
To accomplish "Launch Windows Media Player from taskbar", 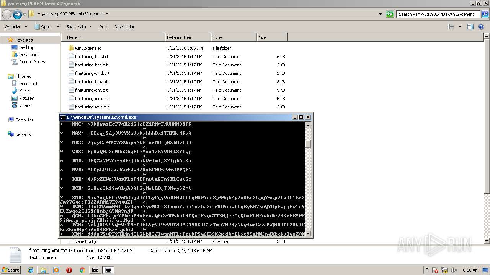I will coord(56,270).
